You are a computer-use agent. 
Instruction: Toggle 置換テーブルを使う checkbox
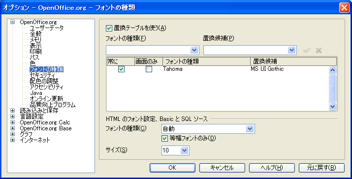(x=109, y=28)
